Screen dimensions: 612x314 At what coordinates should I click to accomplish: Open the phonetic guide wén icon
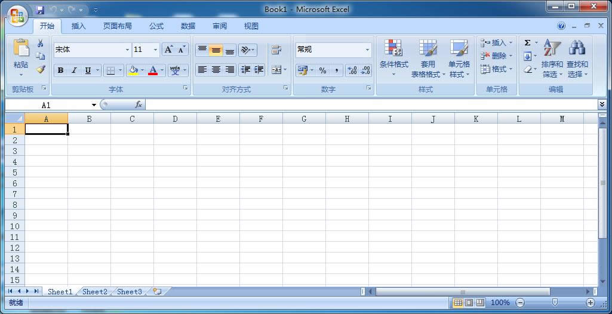coord(176,70)
